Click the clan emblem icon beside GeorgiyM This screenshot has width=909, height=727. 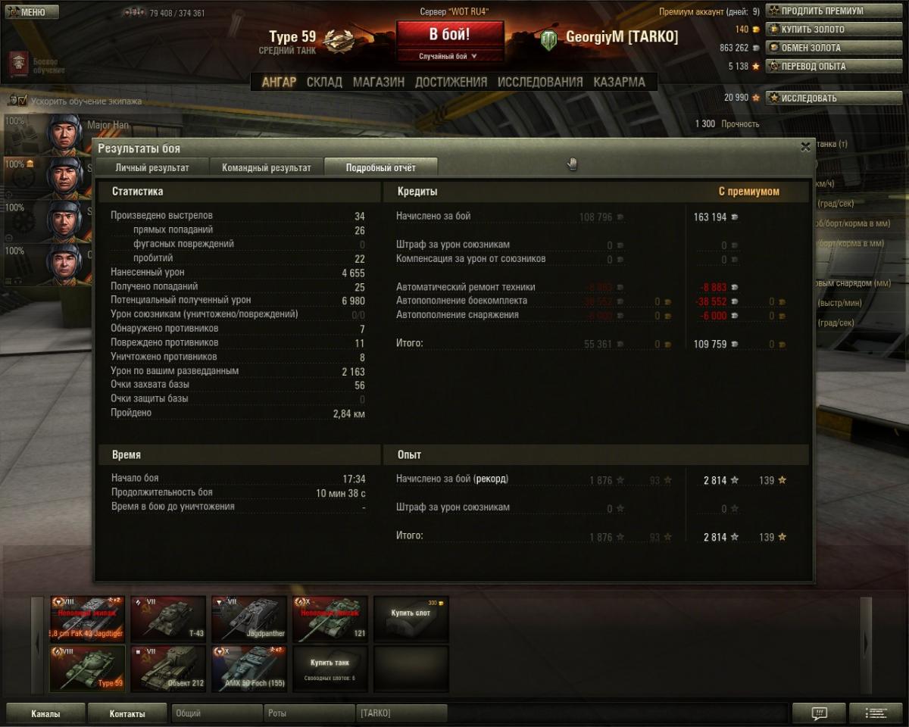coord(549,39)
